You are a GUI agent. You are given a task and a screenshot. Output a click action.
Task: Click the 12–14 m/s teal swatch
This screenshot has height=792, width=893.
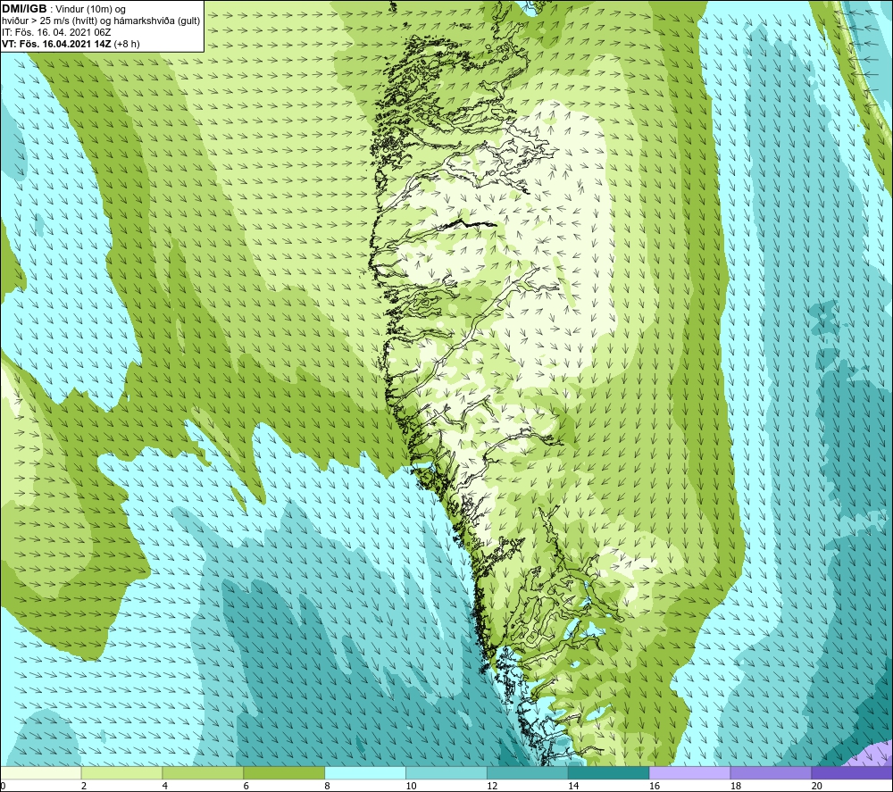point(528,772)
